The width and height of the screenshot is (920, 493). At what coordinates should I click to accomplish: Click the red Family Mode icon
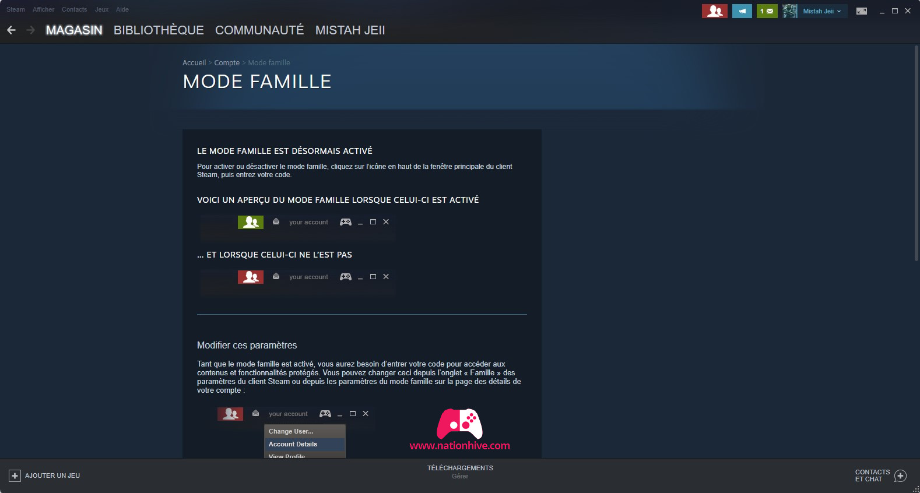(714, 11)
